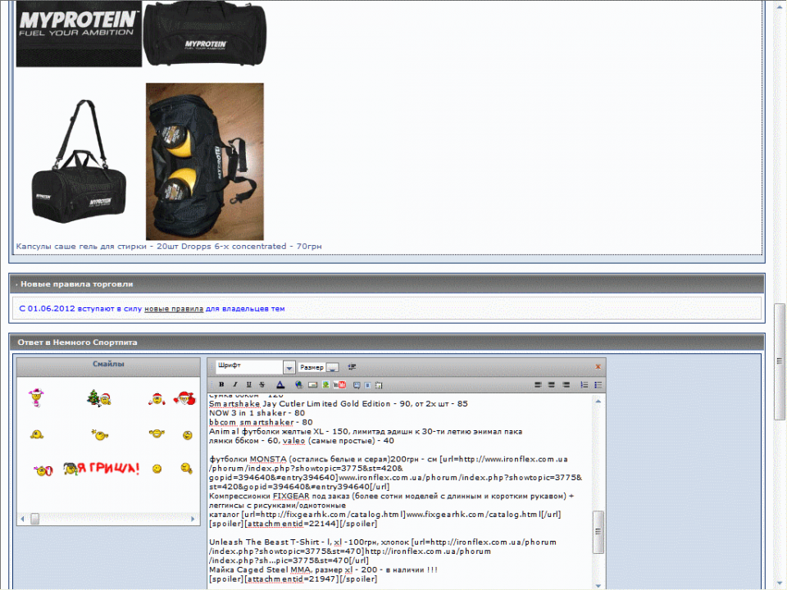Apply strikethrough formatting to text

262,384
